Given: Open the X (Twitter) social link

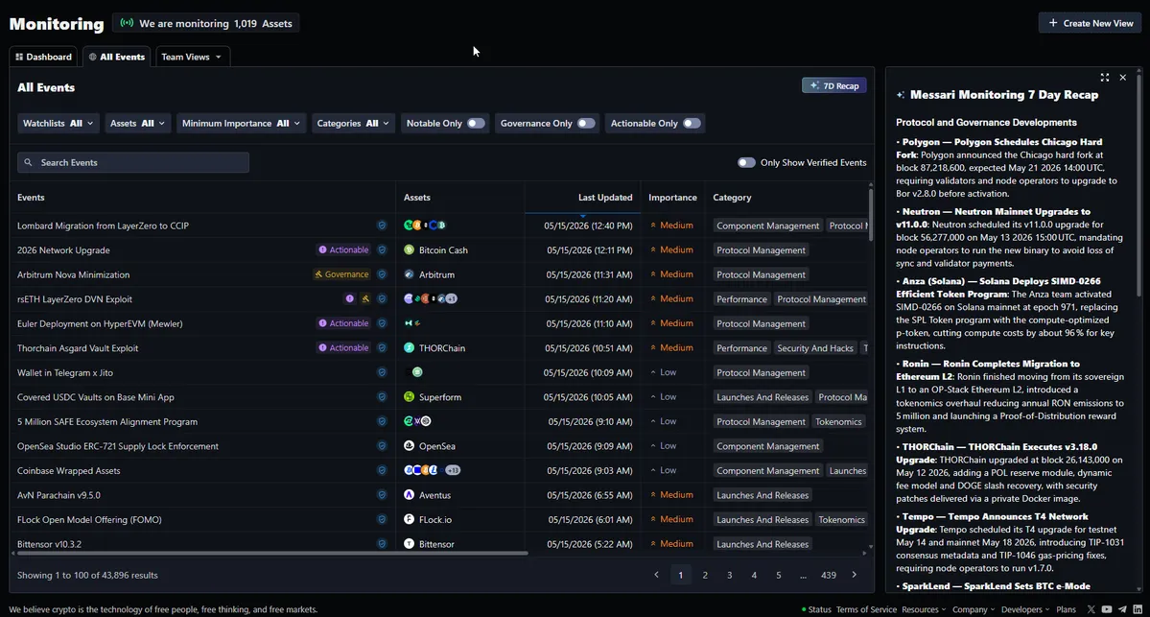Looking at the screenshot, I should click(1091, 609).
